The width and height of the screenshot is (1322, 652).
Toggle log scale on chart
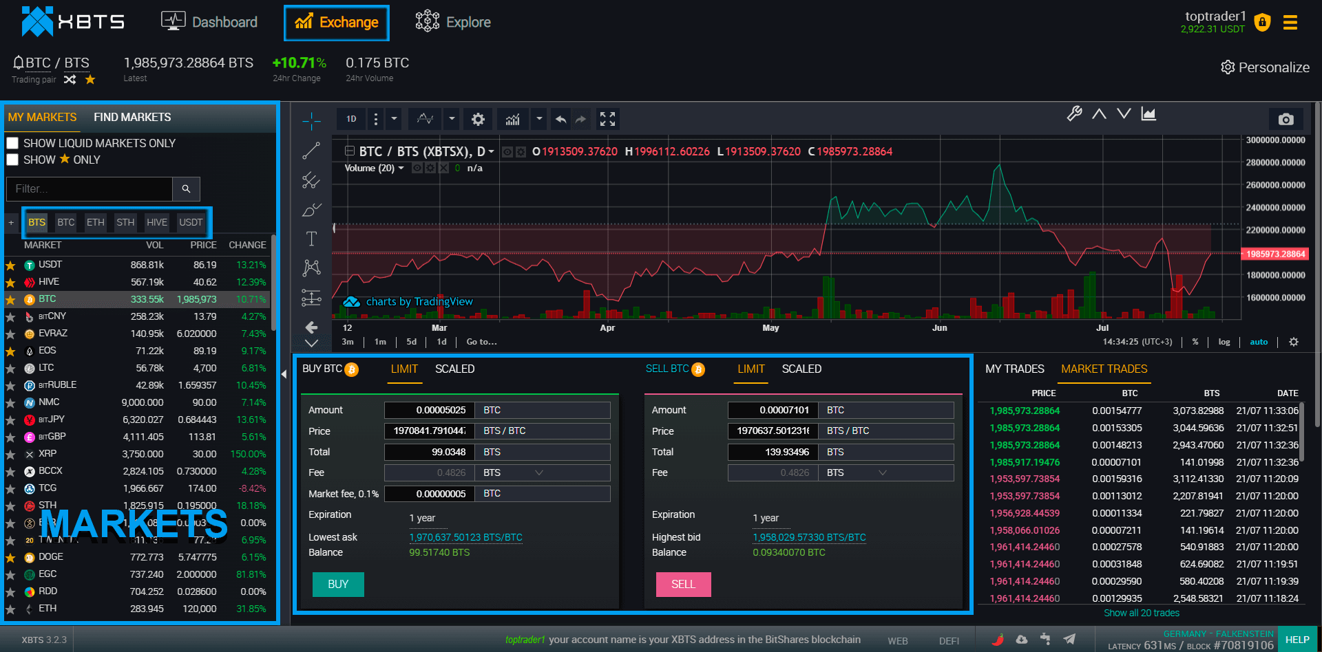1224,342
